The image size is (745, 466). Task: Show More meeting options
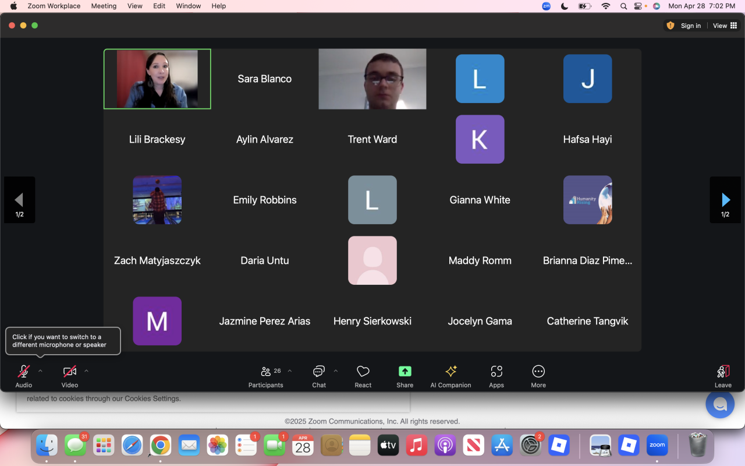538,376
